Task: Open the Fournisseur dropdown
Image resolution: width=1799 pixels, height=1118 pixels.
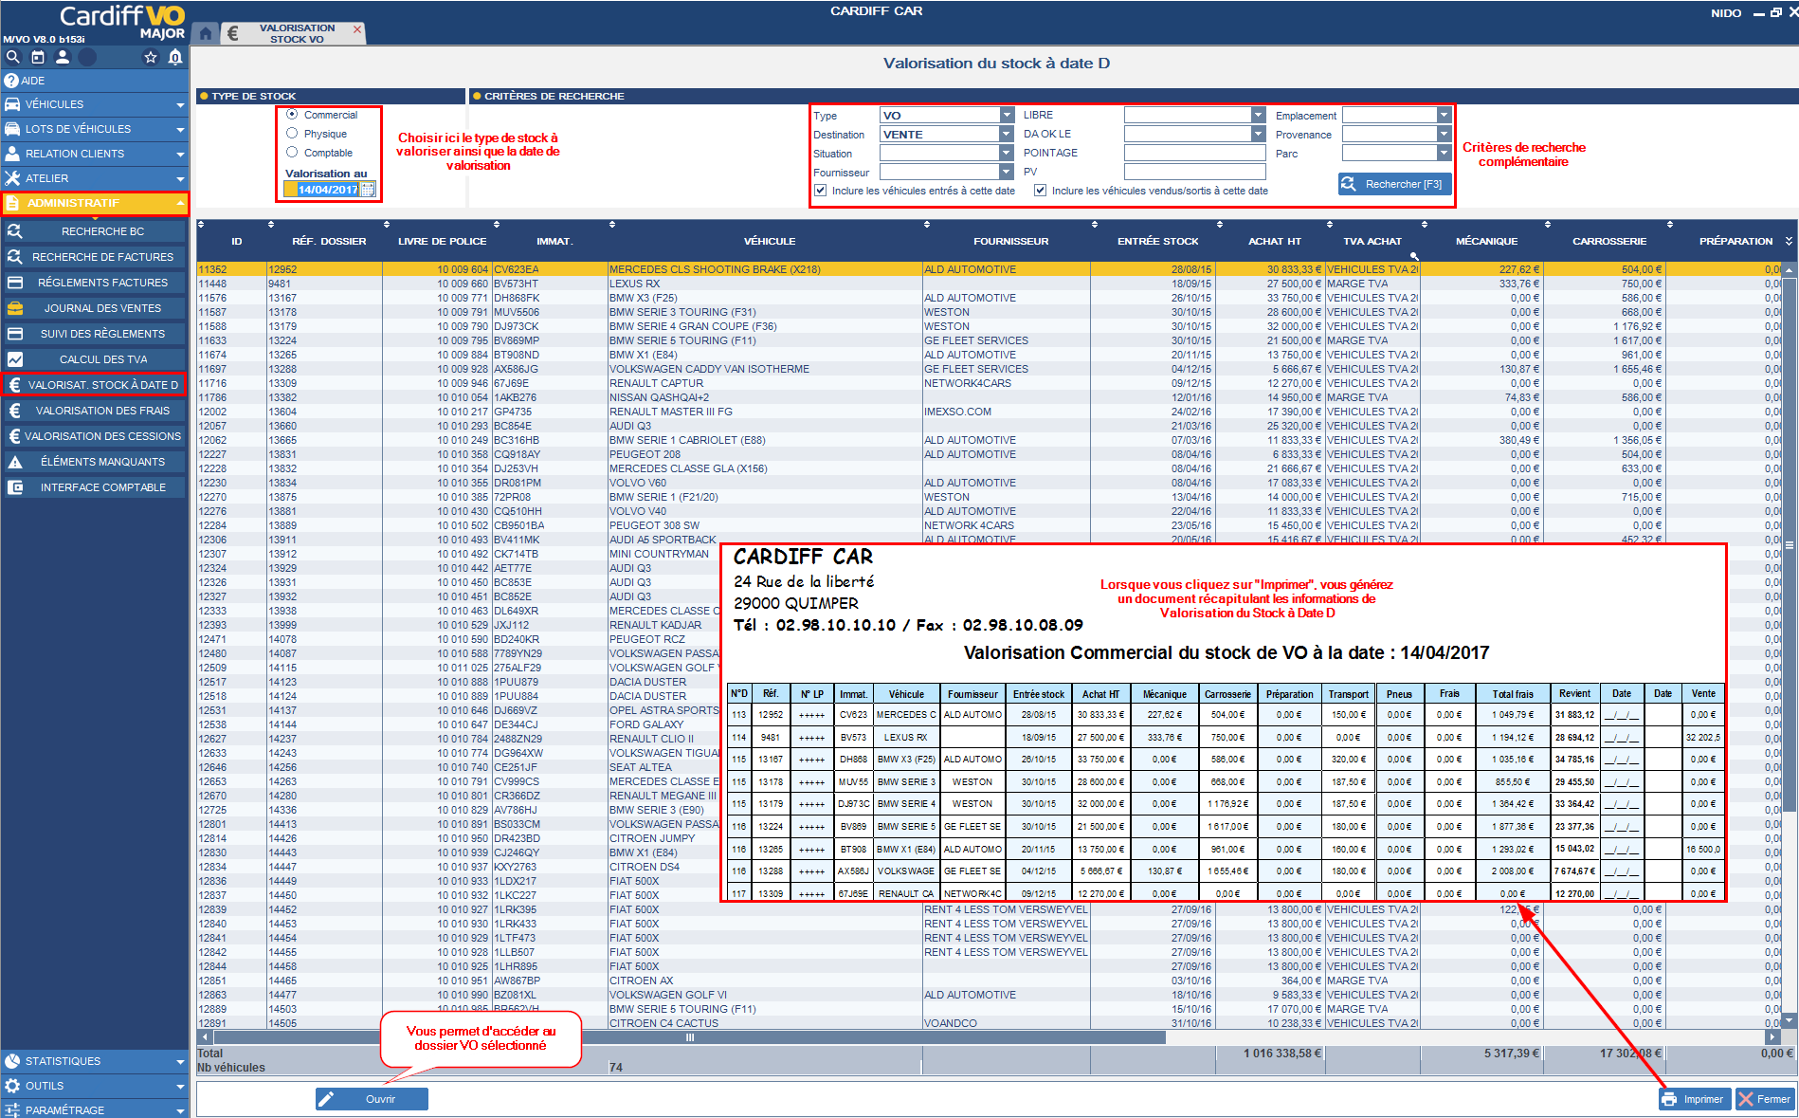Action: pyautogui.click(x=1007, y=173)
